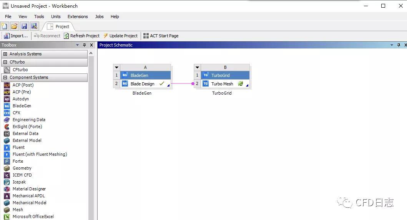This screenshot has height=220, width=407.
Task: Click the Toolbox scrollbar up arrow
Action: tap(91, 53)
